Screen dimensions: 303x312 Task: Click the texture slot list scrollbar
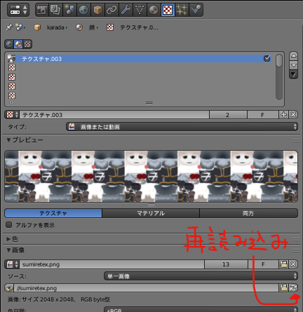point(279,77)
